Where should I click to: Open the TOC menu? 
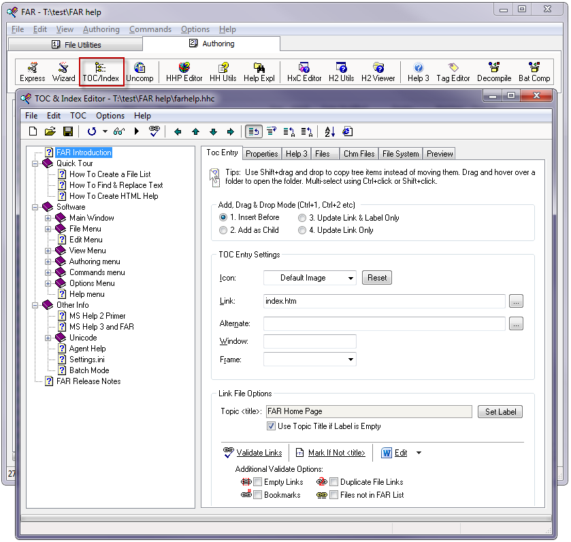click(78, 116)
